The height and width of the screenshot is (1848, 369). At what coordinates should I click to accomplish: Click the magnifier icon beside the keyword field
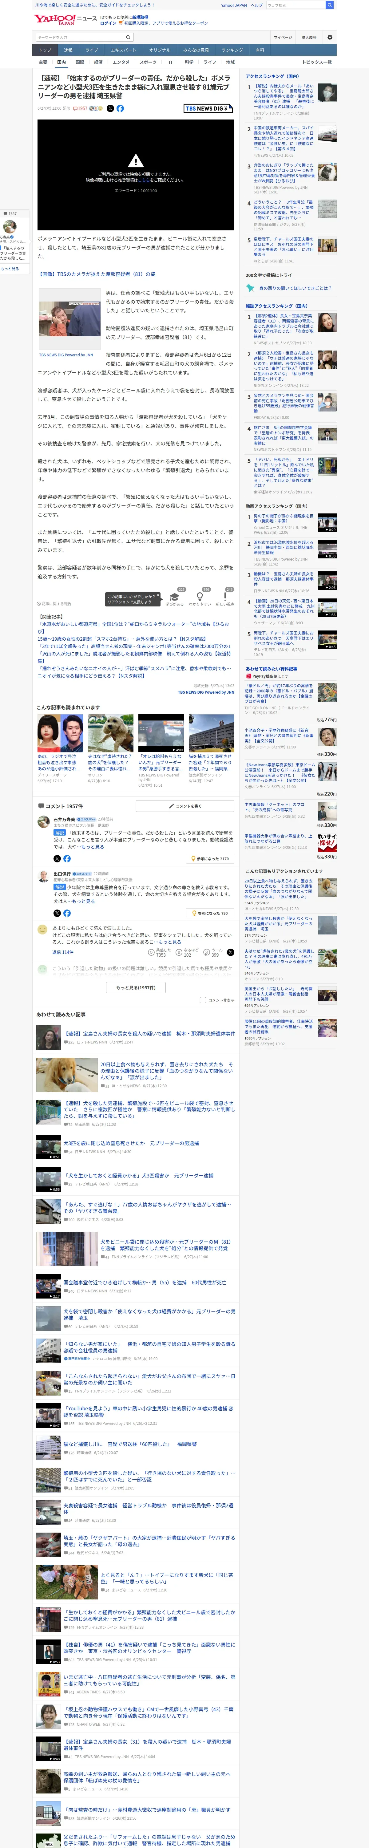pos(128,37)
